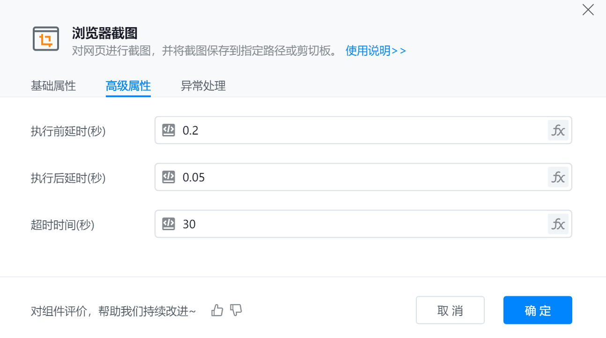
Task: Confirm settings with the 确定 button
Action: pos(538,310)
